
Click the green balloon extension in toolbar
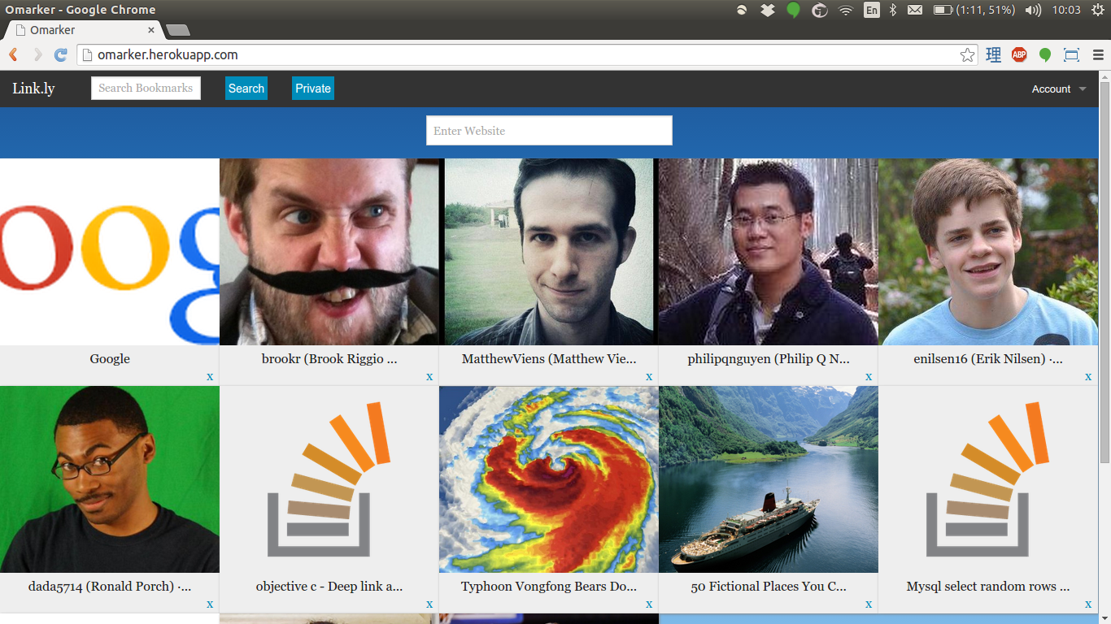(x=1045, y=55)
